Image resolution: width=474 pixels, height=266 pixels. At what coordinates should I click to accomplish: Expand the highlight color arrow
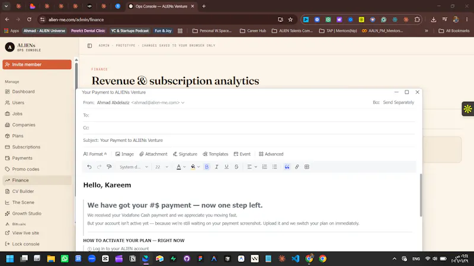(198, 167)
